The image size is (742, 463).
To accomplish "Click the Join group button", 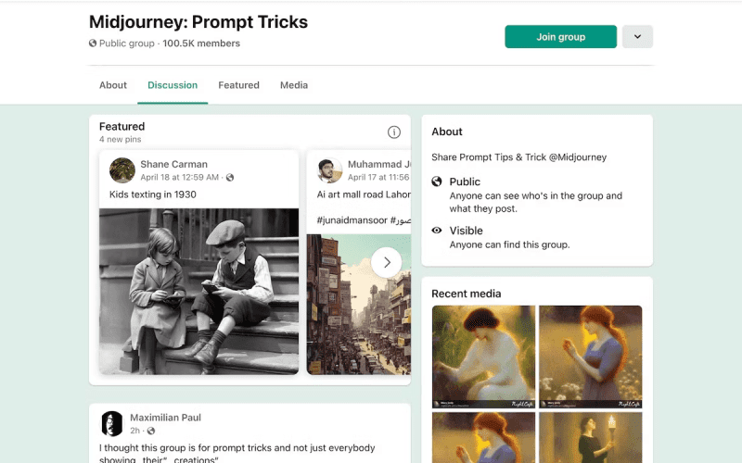I will 560,37.
